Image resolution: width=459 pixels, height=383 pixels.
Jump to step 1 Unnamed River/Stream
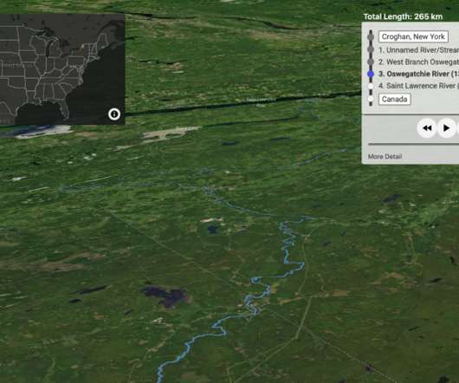(x=418, y=50)
